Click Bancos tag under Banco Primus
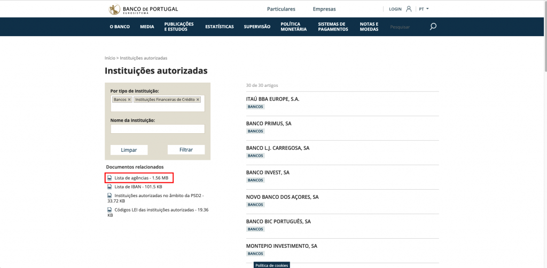This screenshot has width=547, height=268. tap(255, 131)
